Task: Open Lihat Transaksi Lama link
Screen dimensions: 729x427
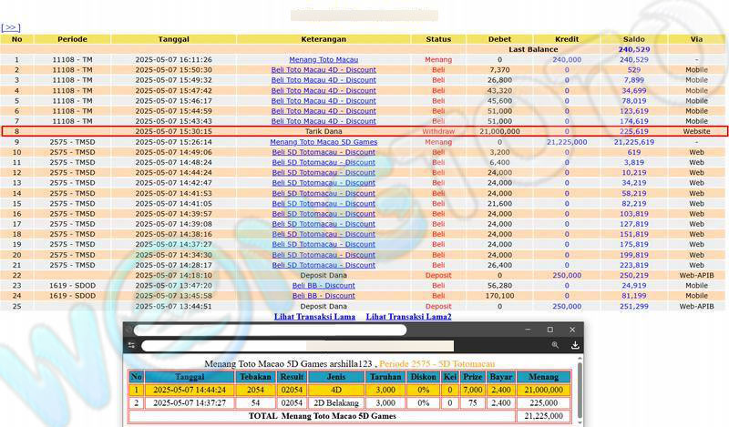Action: coord(314,317)
